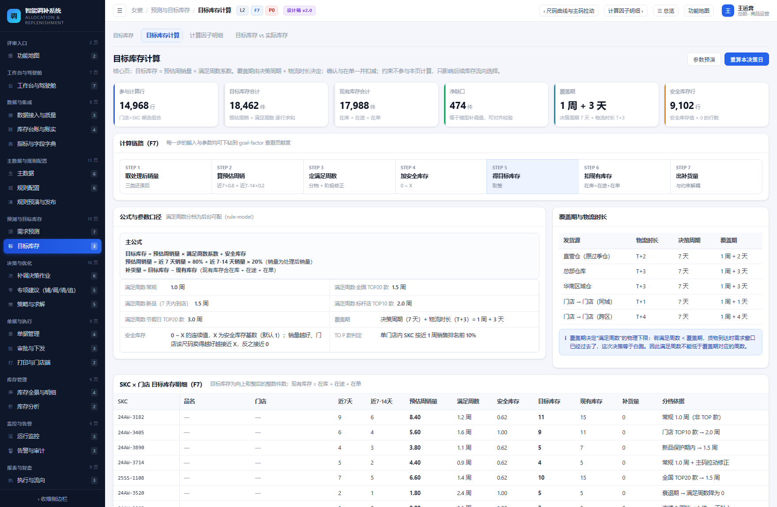
Task: Select the 目标库存计算 tab
Action: click(x=162, y=35)
